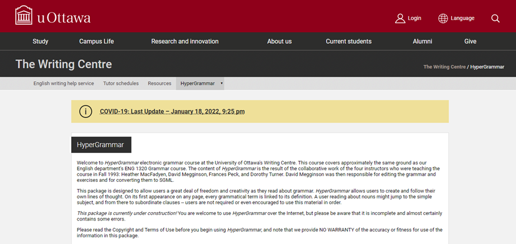Open the About us menu
The width and height of the screenshot is (516, 244).
(279, 41)
